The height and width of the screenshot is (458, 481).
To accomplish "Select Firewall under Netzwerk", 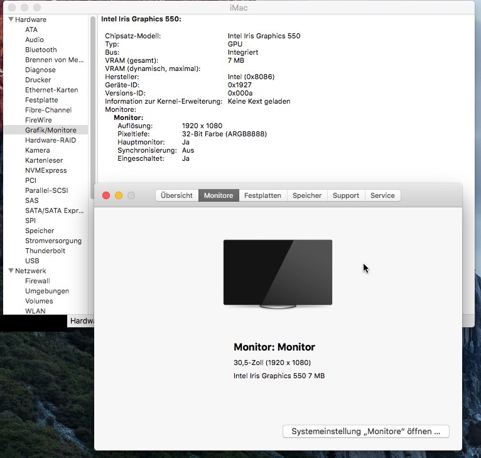I will [38, 281].
